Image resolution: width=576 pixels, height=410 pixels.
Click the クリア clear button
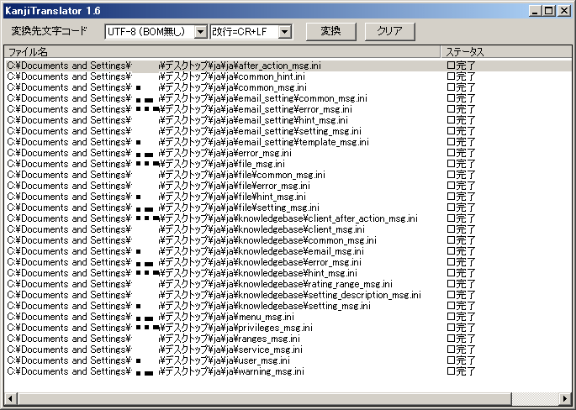[x=389, y=31]
